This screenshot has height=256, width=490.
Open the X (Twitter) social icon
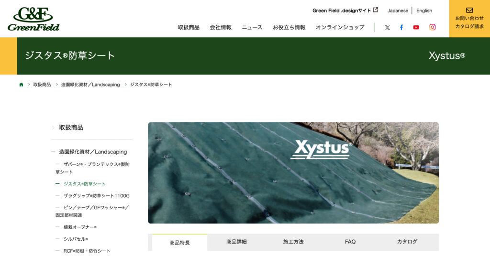tap(387, 27)
